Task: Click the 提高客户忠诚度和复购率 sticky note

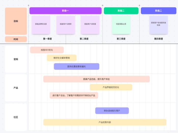Action: point(158,25)
